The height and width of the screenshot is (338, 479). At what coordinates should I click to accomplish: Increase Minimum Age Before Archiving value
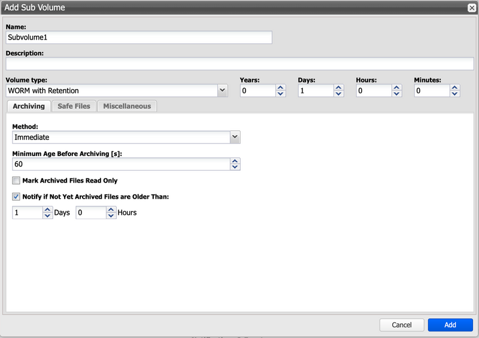click(x=235, y=161)
